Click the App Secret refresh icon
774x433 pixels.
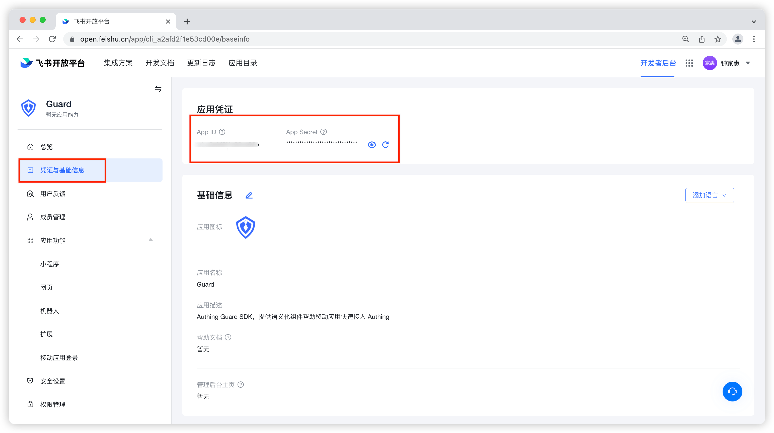click(385, 145)
